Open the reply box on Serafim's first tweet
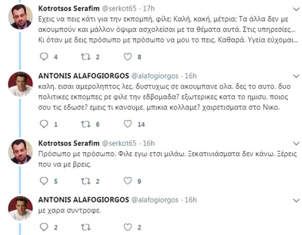Image resolution: width=302 pixels, height=235 pixels. (44, 57)
